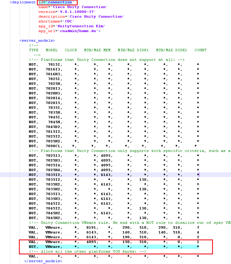The width and height of the screenshot is (231, 264).
Task: Click the closing server_models tag
Action: point(43,261)
